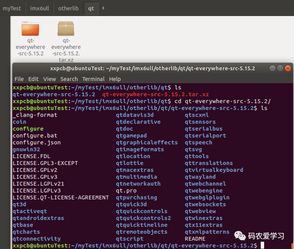The width and height of the screenshot is (294, 249).
Task: Click the qtsvg directory entry
Action: coord(193,149)
